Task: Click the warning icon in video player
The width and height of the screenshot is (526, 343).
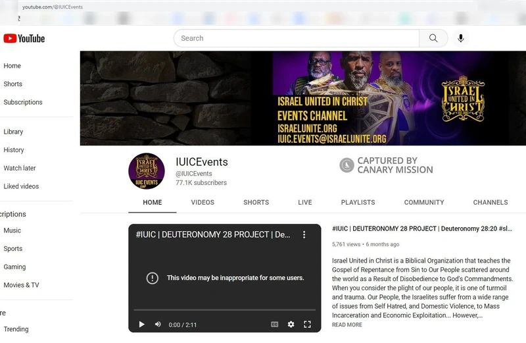Action: (153, 278)
